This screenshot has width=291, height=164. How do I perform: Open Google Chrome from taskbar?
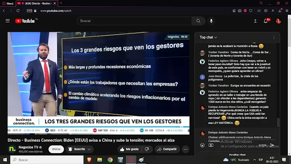pyautogui.click(x=110, y=160)
